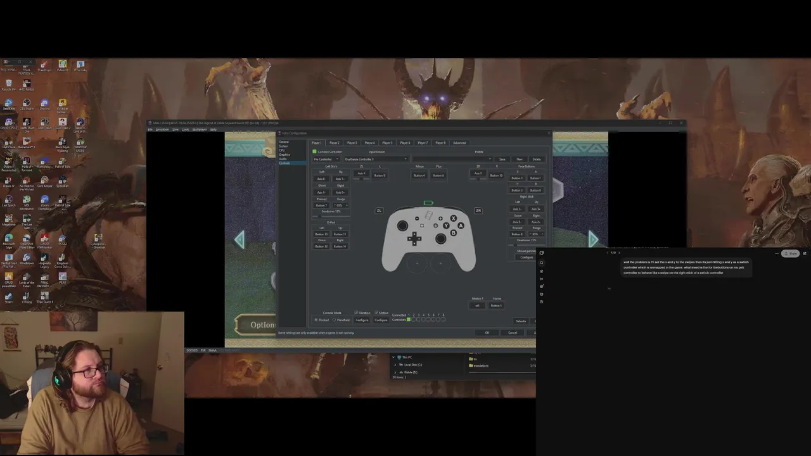
Task: Click the Options button in game
Action: [x=257, y=325]
